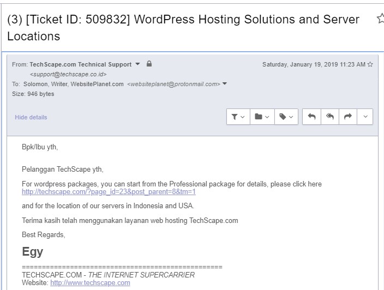Expand sender options arrow after Technical Support
The image size is (384, 290).
(137, 64)
